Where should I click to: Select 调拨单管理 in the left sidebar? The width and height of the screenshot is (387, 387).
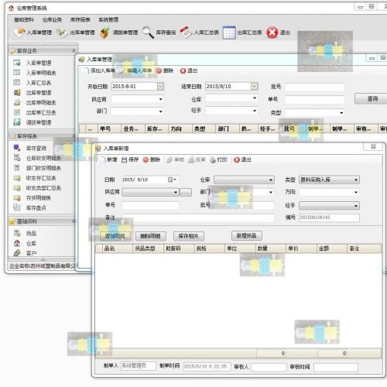pos(39,122)
